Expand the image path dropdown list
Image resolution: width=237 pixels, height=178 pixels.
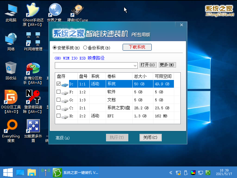pyautogui.click(x=135, y=65)
